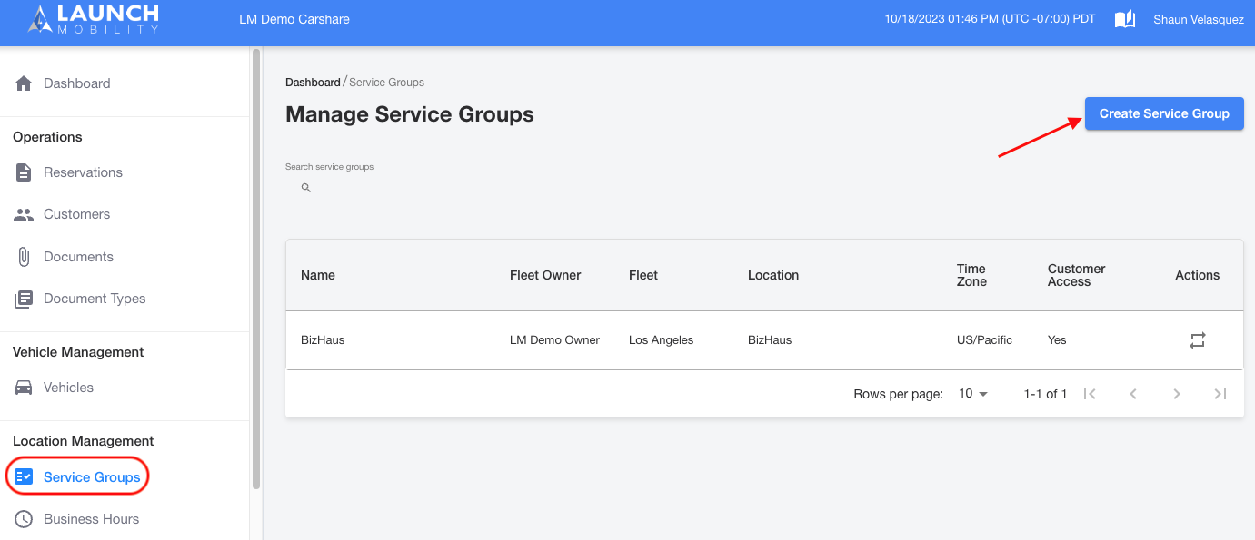
Task: Click the Search service groups field
Action: (x=400, y=188)
